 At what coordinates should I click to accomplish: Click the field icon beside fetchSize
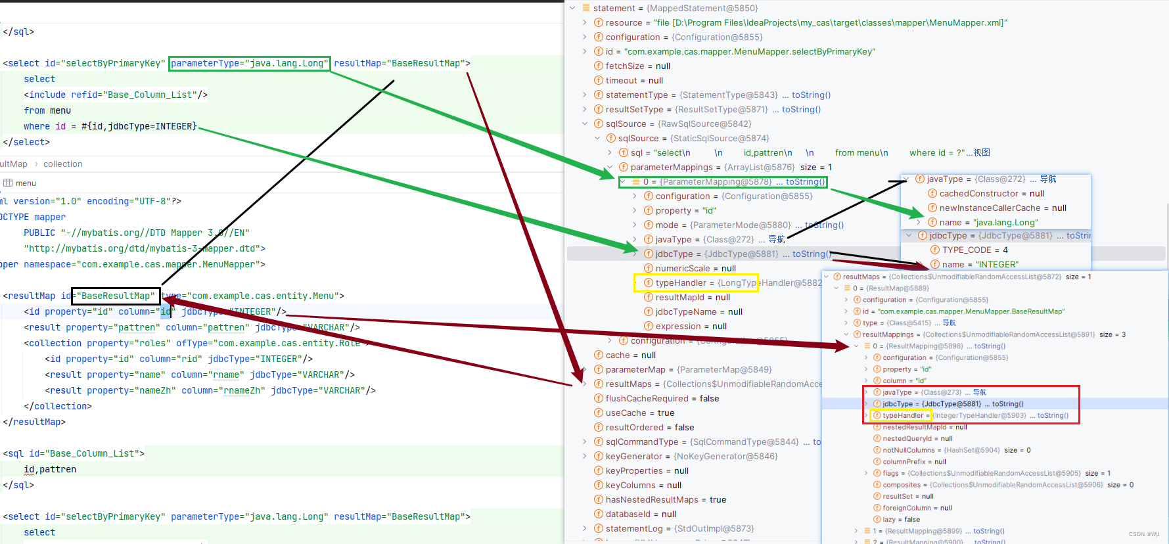[x=599, y=66]
